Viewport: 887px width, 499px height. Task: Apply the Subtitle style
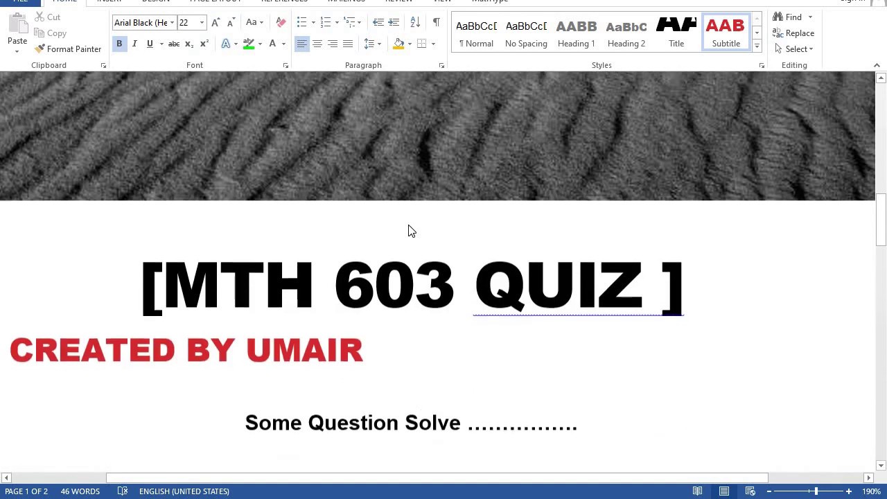[726, 33]
